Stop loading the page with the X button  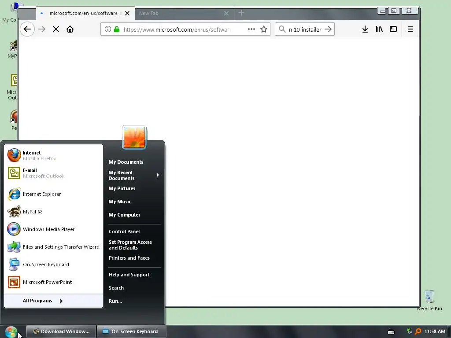(x=56, y=29)
